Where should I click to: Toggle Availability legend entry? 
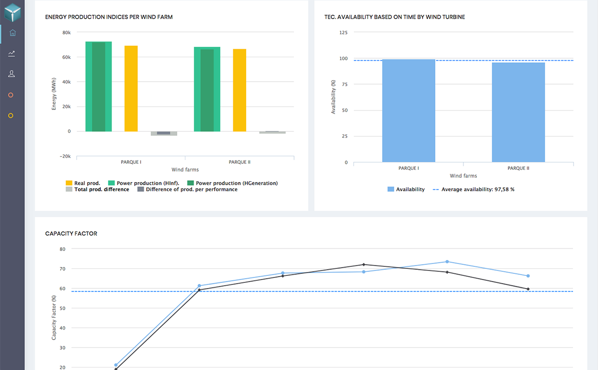pyautogui.click(x=406, y=189)
